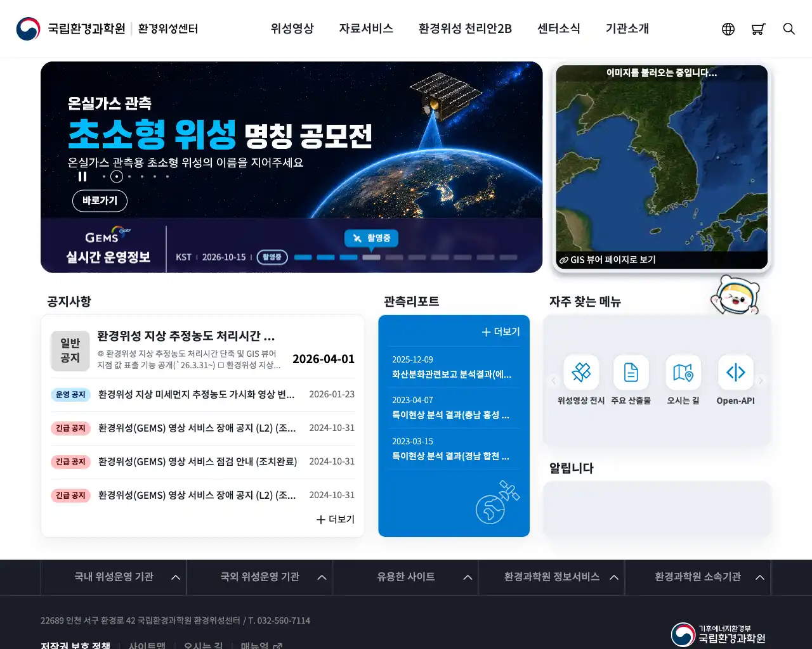This screenshot has width=812, height=649.
Task: Open 주요 산출물 document icon
Action: click(x=631, y=372)
